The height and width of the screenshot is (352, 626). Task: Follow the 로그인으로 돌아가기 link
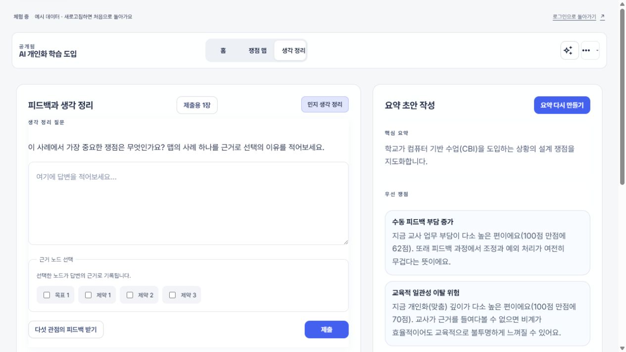(574, 17)
